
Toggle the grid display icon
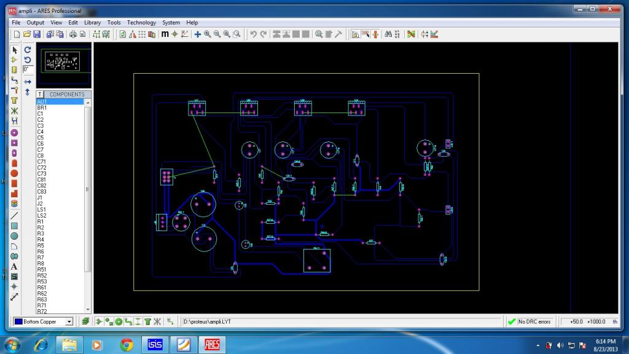pos(142,34)
